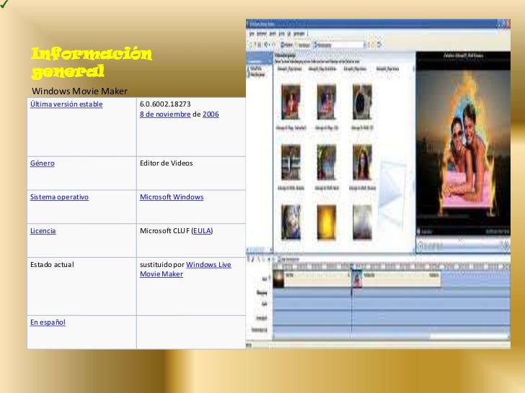This screenshot has height=393, width=525.
Task: Open the collections dropdown in the toolbar
Action: [x=339, y=45]
